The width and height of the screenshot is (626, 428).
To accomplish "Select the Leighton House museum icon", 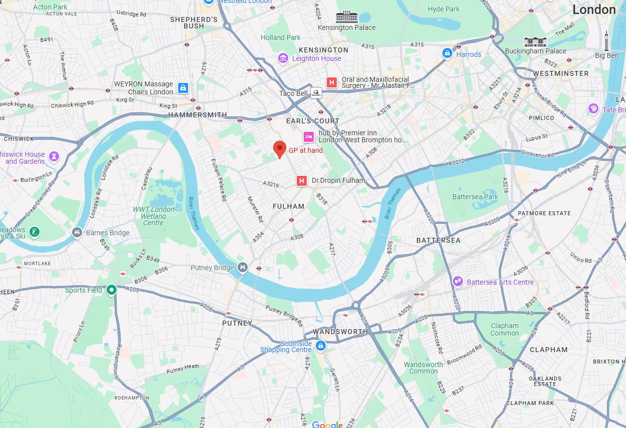I will tap(283, 58).
